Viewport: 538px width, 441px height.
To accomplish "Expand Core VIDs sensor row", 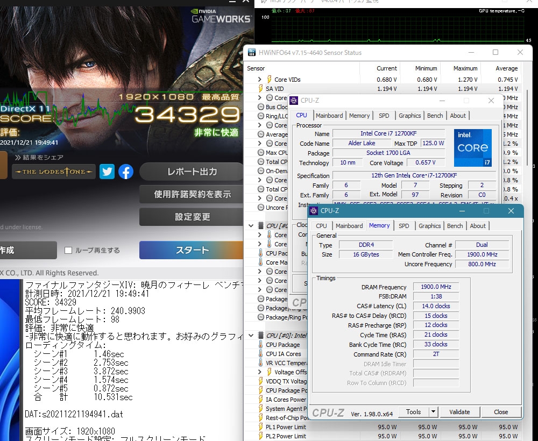I will click(x=260, y=79).
